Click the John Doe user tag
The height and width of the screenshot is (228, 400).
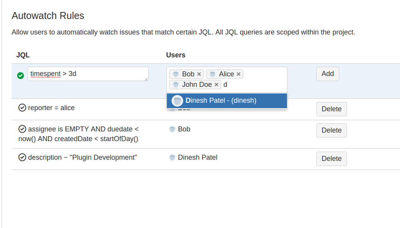[x=196, y=85]
